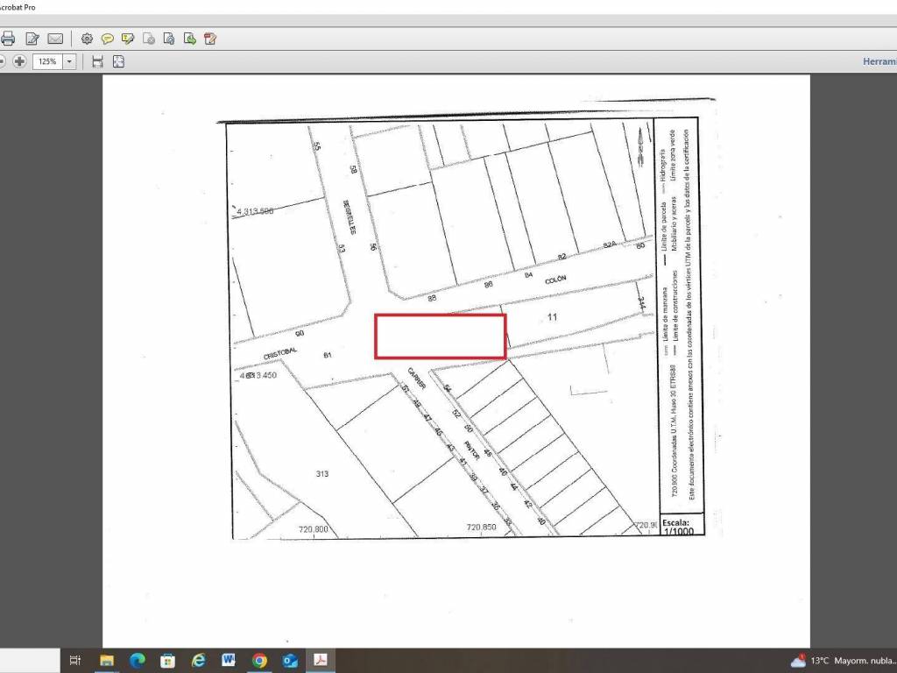The image size is (897, 673).
Task: Click the zoom in plus button
Action: click(x=19, y=61)
